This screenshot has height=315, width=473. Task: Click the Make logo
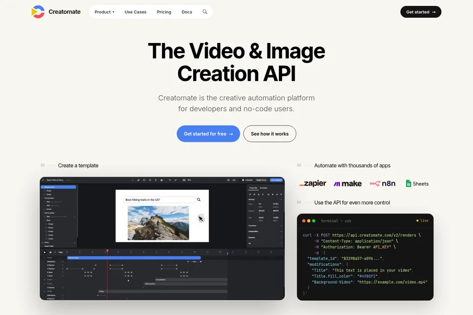pos(348,184)
